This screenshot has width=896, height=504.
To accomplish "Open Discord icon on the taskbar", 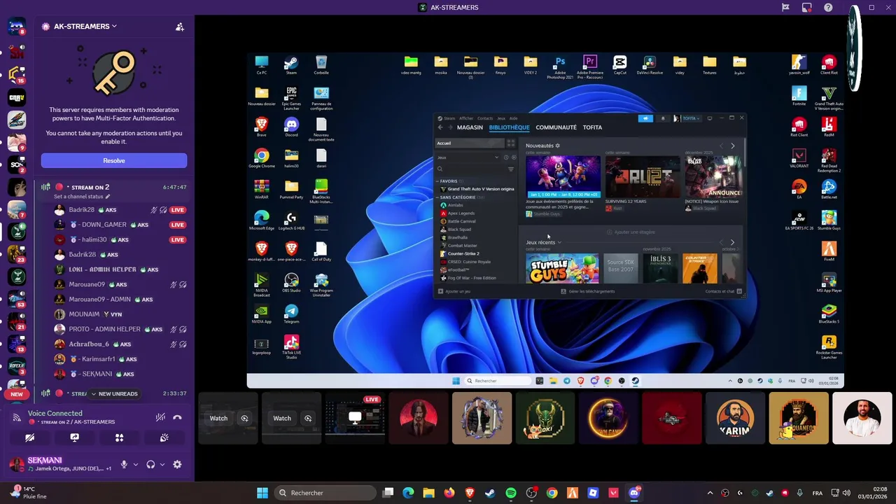I will click(634, 493).
